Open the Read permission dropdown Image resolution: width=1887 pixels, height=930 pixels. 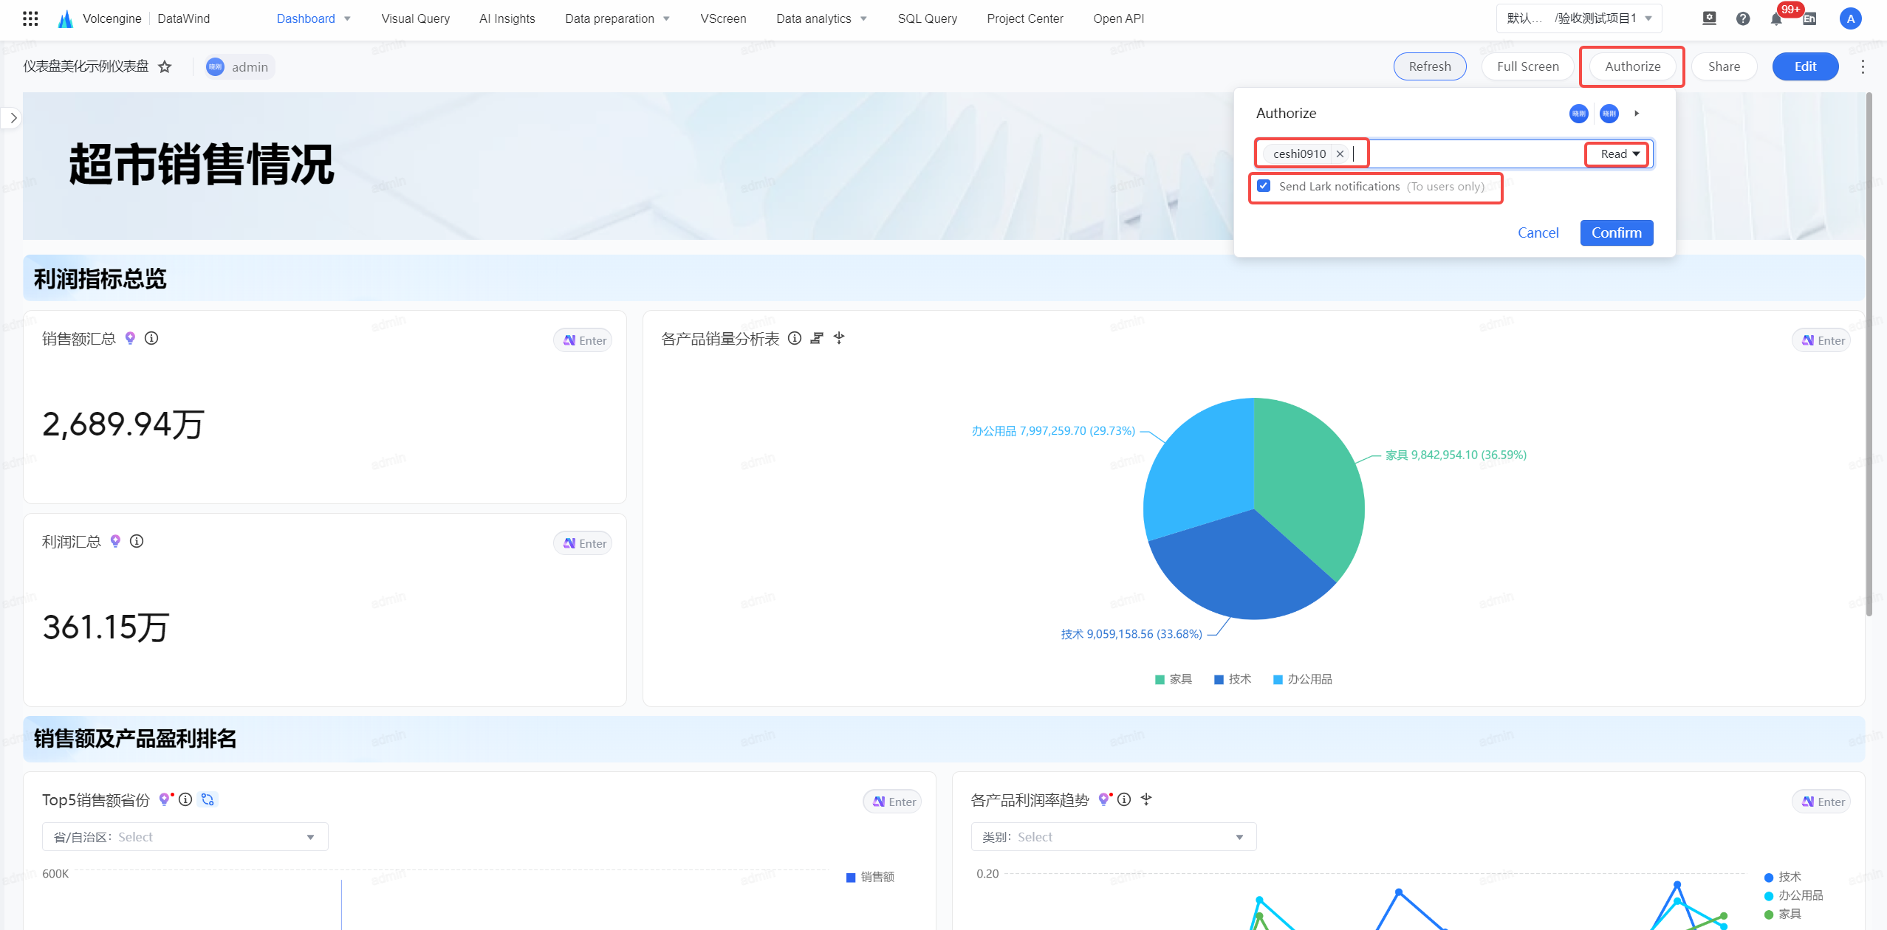(x=1620, y=154)
